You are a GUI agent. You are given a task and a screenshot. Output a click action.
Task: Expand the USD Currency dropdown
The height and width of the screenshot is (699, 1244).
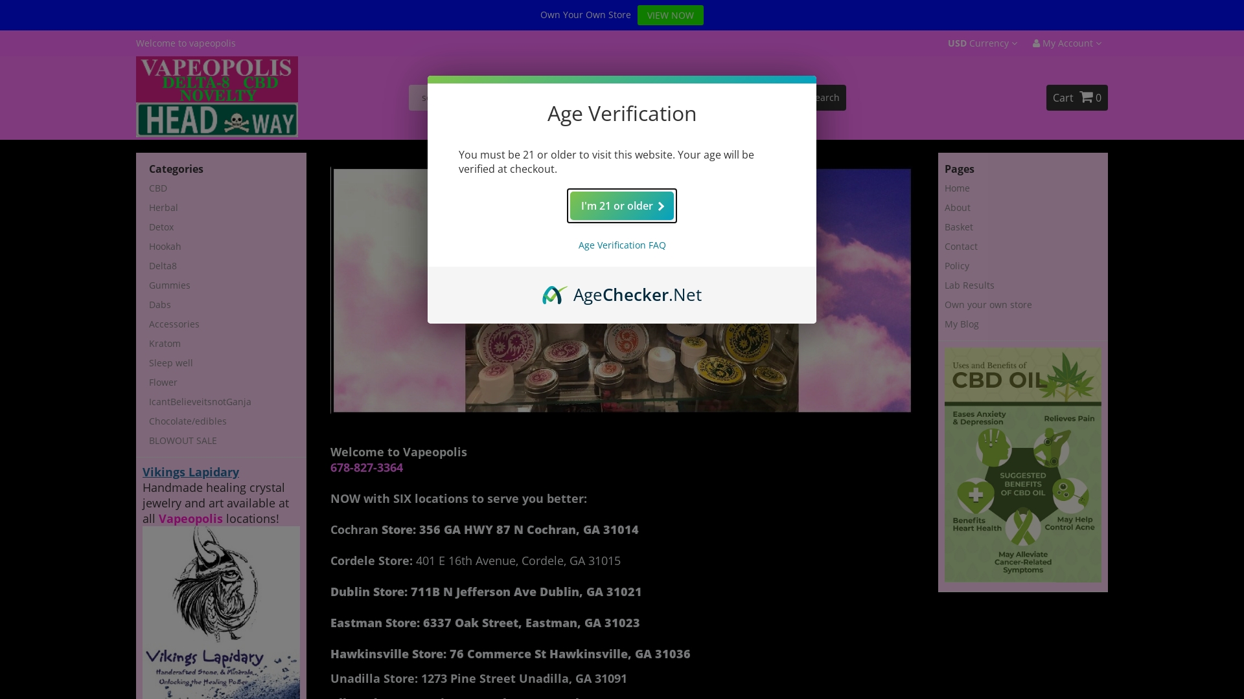pyautogui.click(x=982, y=43)
